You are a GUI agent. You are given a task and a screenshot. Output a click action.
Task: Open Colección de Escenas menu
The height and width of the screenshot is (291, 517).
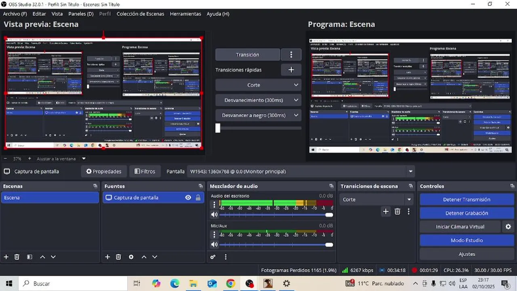tap(140, 14)
